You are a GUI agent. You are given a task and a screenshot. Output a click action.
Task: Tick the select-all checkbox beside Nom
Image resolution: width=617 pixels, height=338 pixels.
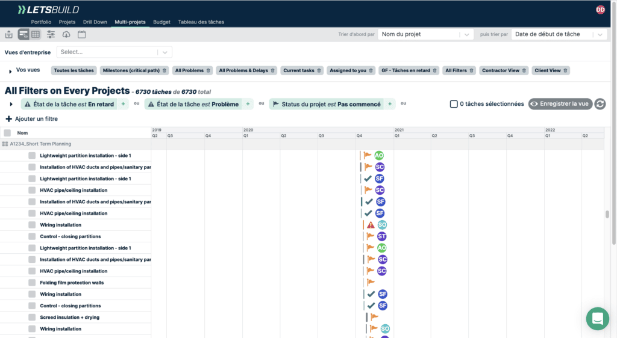click(x=7, y=133)
